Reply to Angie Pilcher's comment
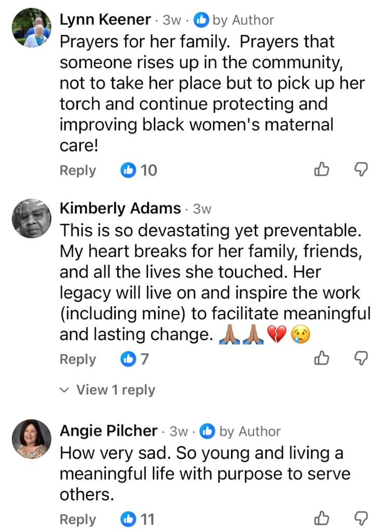The height and width of the screenshot is (532, 385). point(78,518)
